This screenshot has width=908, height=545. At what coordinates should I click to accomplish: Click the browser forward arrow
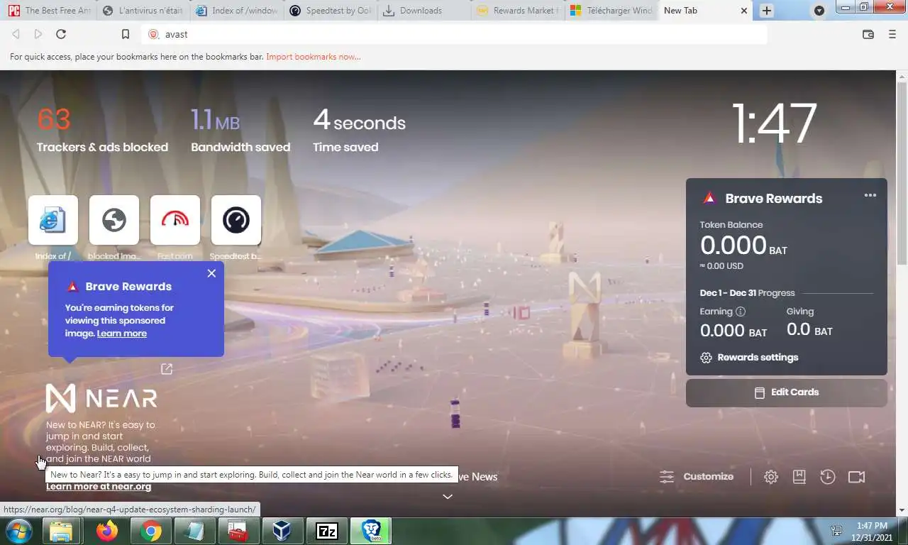click(x=38, y=34)
